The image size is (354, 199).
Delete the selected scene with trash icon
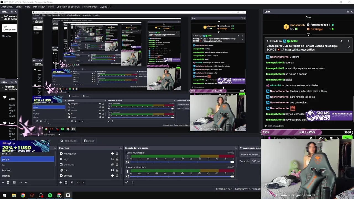8,182
